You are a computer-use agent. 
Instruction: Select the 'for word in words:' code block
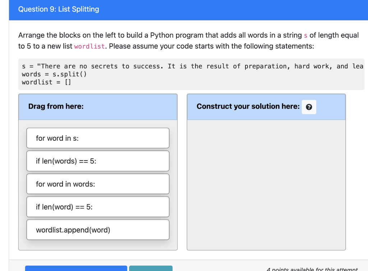click(98, 184)
